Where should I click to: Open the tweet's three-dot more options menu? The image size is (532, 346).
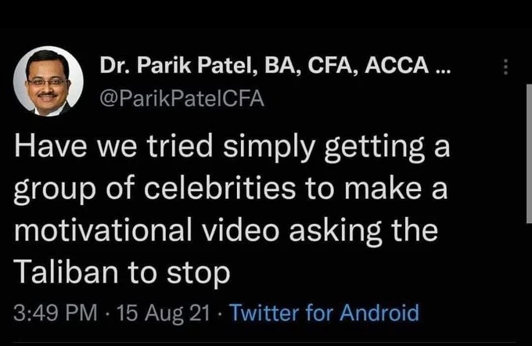click(x=506, y=68)
